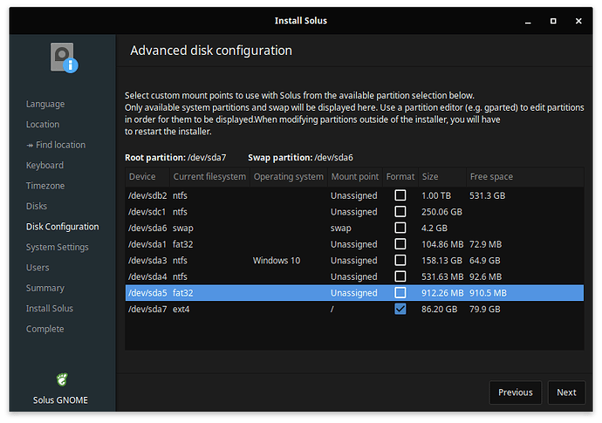
Task: Click Root partition /dev/sda7 label
Action: click(175, 157)
